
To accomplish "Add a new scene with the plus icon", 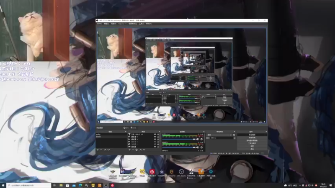I will (x=98, y=150).
